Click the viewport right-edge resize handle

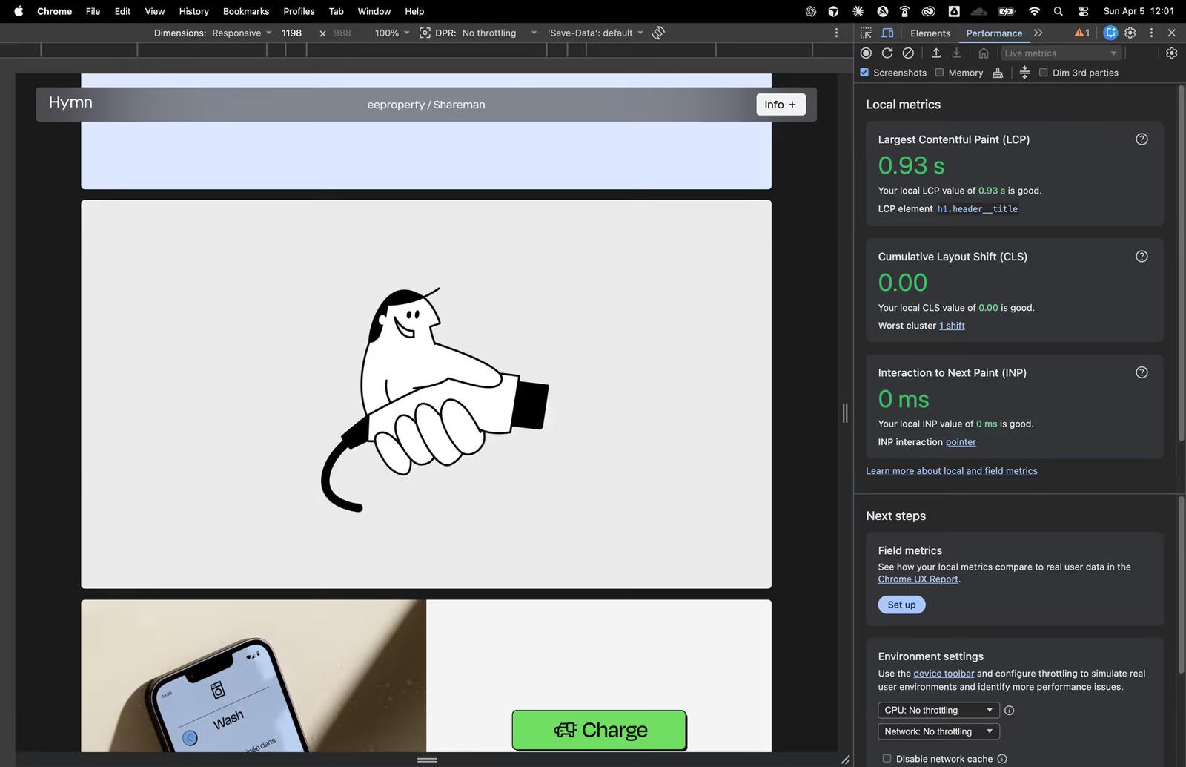845,413
